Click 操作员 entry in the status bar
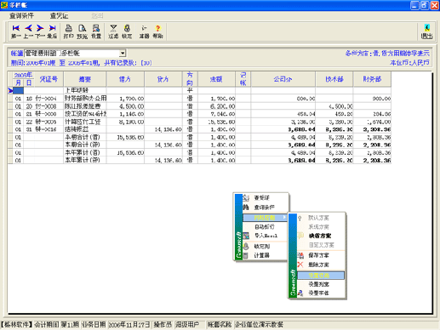The height and width of the screenshot is (330, 440). click(163, 324)
